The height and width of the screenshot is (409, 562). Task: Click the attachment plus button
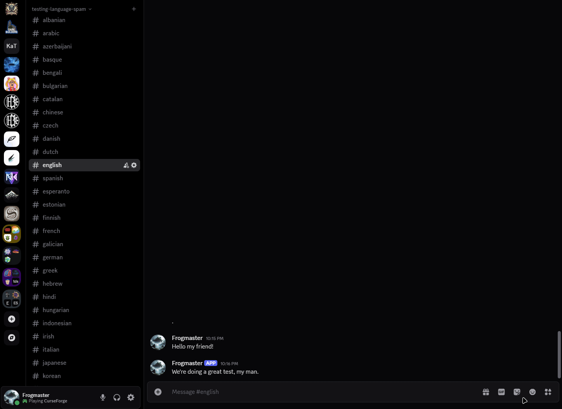tap(158, 392)
